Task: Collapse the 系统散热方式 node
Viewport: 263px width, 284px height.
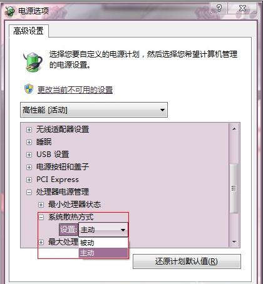Action: [x=41, y=218]
